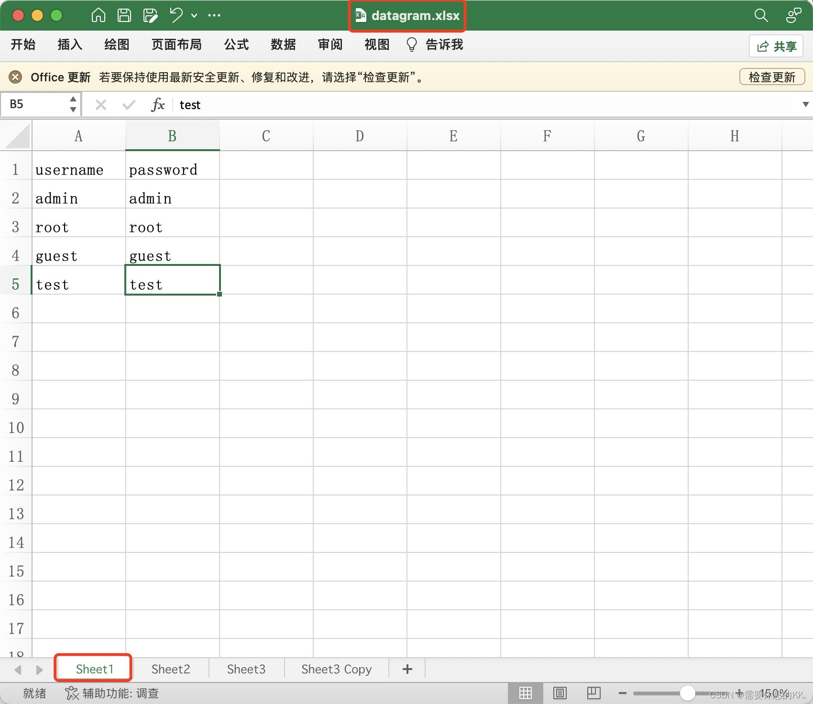Switch to the Sheet2 tab

click(x=171, y=669)
